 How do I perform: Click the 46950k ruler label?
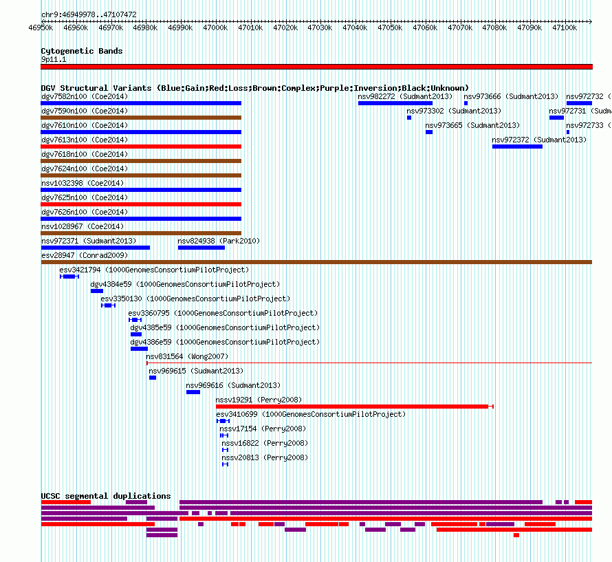(x=41, y=28)
